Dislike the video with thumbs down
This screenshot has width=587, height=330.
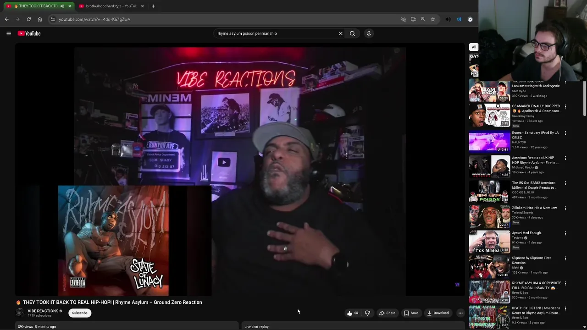367,313
